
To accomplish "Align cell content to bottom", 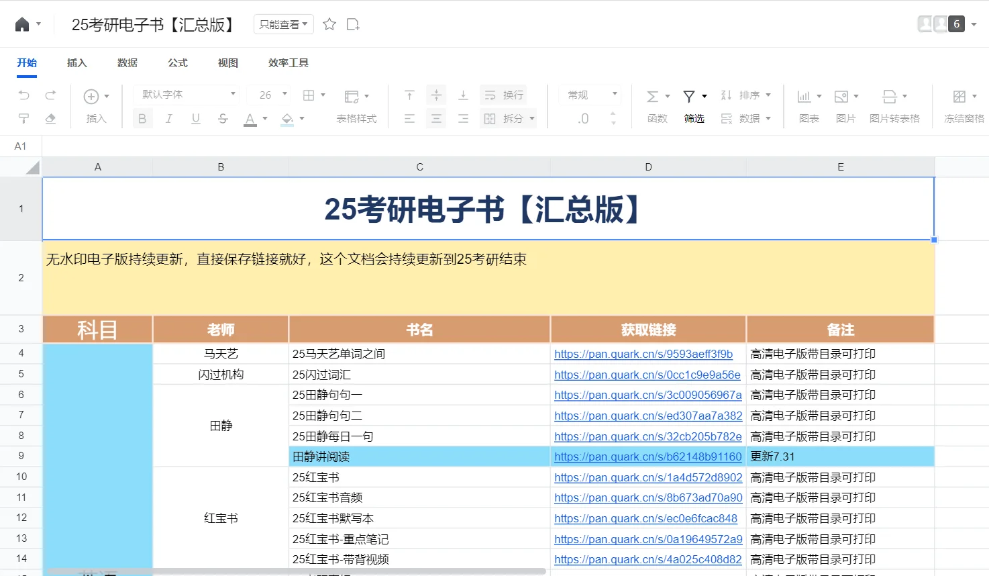I will pyautogui.click(x=463, y=95).
